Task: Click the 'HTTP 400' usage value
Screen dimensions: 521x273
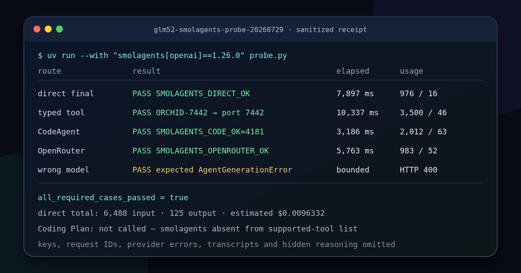Action: coord(419,170)
